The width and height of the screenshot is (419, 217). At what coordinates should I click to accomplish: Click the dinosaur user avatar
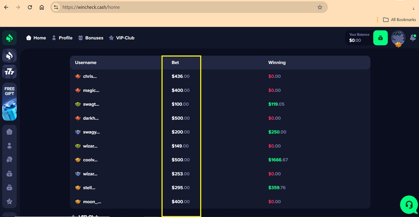[x=398, y=38]
